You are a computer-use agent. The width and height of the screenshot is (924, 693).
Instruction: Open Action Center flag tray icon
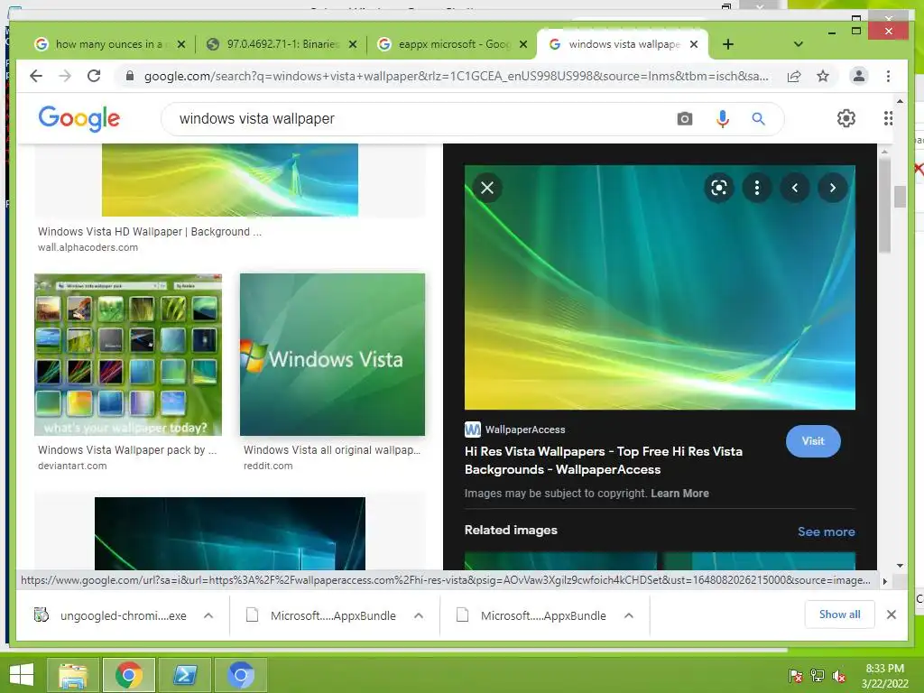[x=796, y=677]
